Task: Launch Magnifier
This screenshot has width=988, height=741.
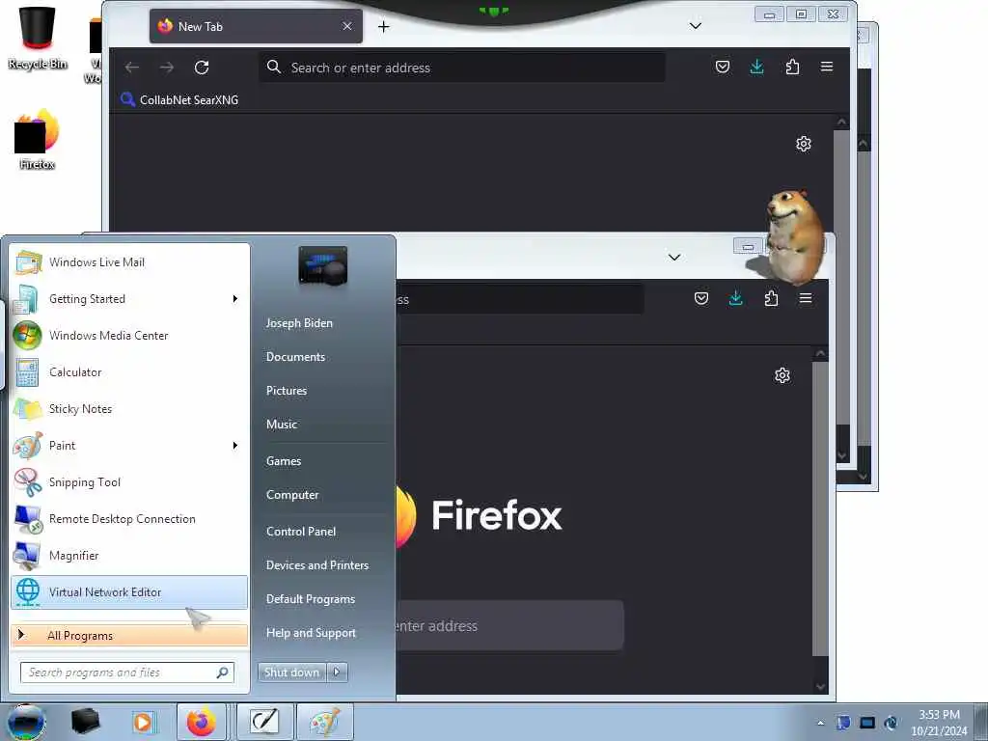Action: click(x=129, y=555)
